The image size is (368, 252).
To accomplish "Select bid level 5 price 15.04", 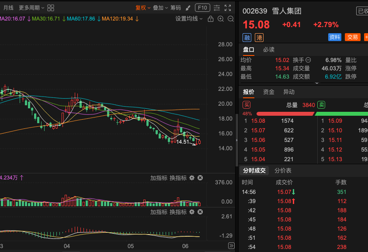I will coord(258,159).
